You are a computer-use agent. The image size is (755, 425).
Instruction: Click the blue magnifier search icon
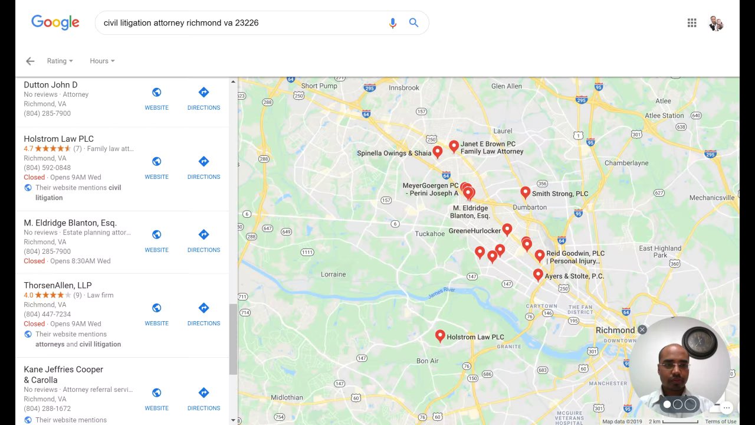tap(414, 23)
